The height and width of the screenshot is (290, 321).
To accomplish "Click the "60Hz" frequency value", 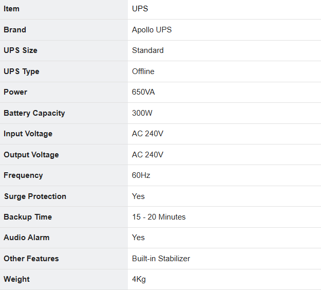I will coord(141,175).
